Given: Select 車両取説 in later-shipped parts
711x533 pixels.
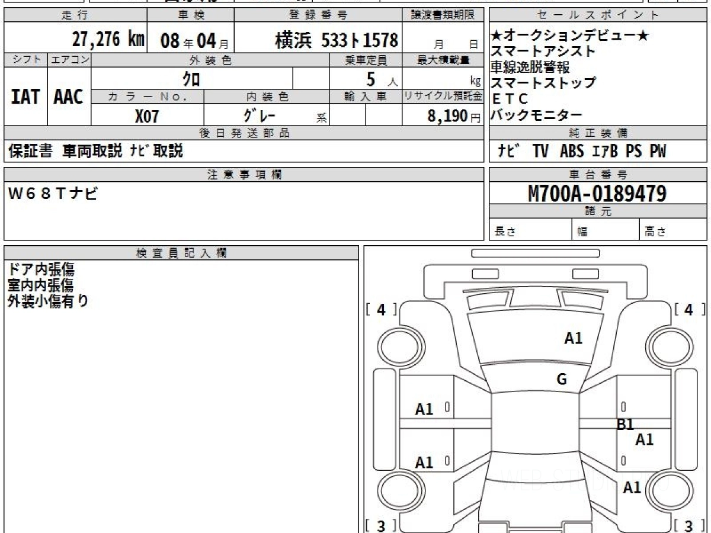Looking at the screenshot, I should [92, 151].
